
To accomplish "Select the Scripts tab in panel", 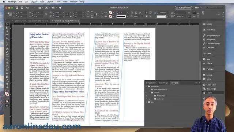I will (x=175, y=83).
